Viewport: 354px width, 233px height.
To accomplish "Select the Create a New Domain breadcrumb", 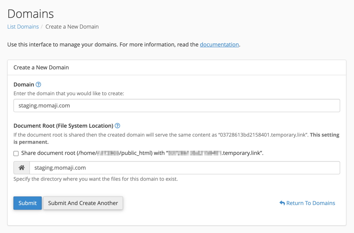I will coord(72,27).
